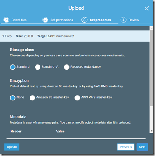Click the 1 Files text
The height and width of the screenshot is (156, 155).
[7, 36]
